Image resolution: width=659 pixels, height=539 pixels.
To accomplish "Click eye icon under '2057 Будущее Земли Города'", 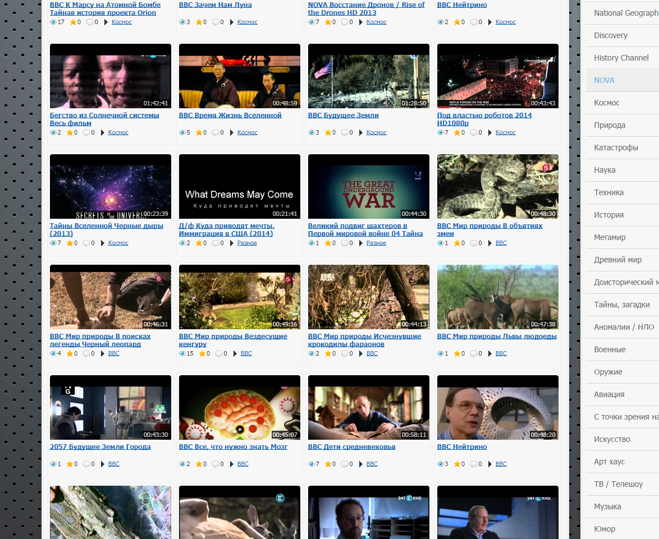I will coord(53,464).
